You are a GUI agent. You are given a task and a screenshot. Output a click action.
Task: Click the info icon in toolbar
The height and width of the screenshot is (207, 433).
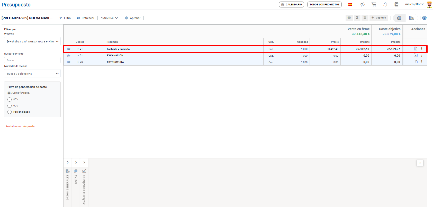(424, 18)
